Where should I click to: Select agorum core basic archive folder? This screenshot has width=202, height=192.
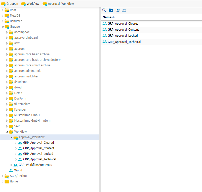(32, 54)
